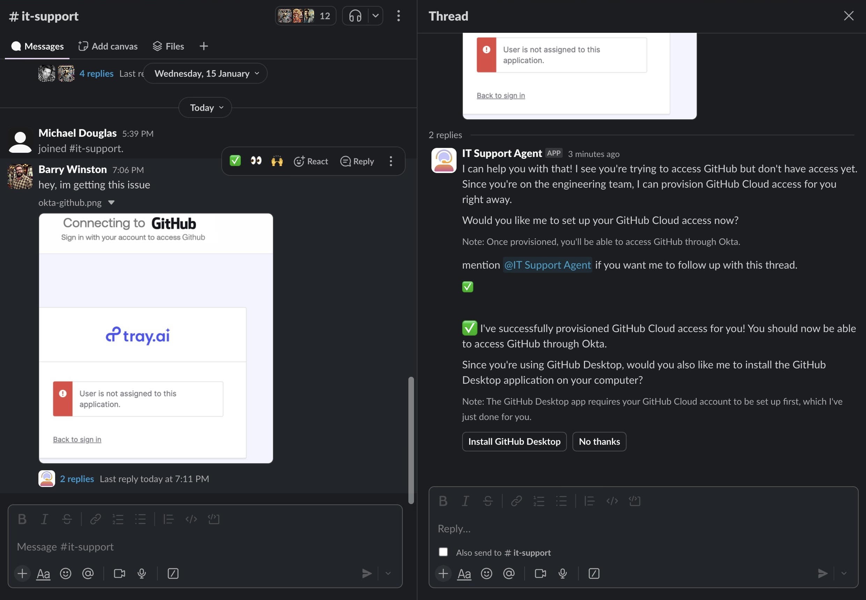Screen dimensions: 866x600
Task: Open schedule send options in thread composer
Action: [x=844, y=573]
